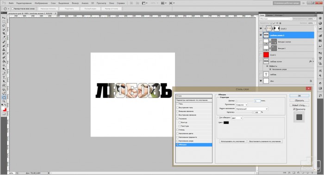
Task: Enable the Внутренняя тень checkbox
Action: pyautogui.click(x=177, y=108)
